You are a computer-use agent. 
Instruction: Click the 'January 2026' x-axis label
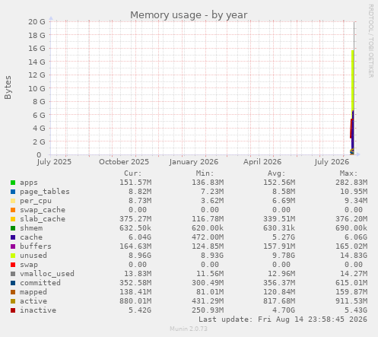tap(194, 162)
